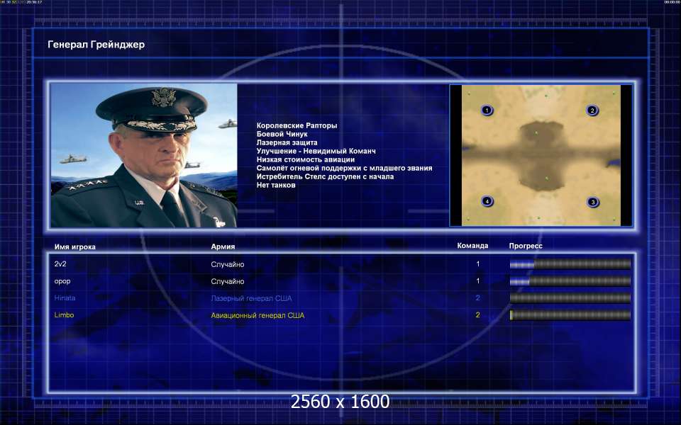Click the loading progress bar for player Limbo
The image size is (681, 425).
[570, 314]
